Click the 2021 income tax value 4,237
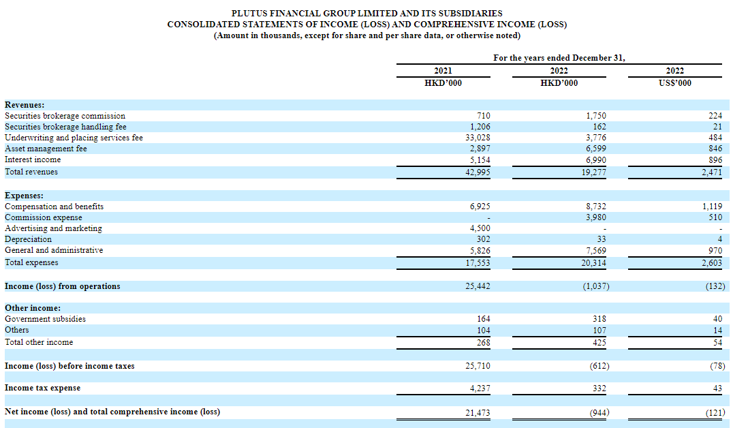This screenshot has width=733, height=428. [480, 388]
